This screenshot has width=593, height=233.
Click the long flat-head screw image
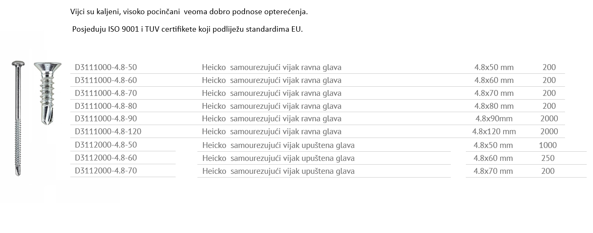pos(18,118)
